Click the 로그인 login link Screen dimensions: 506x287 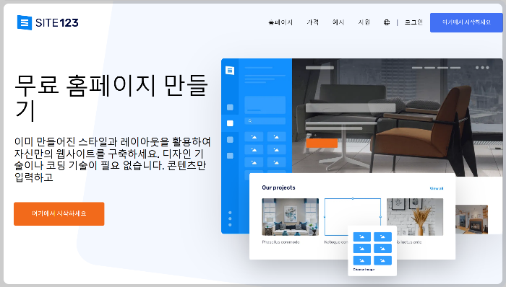[x=413, y=22]
